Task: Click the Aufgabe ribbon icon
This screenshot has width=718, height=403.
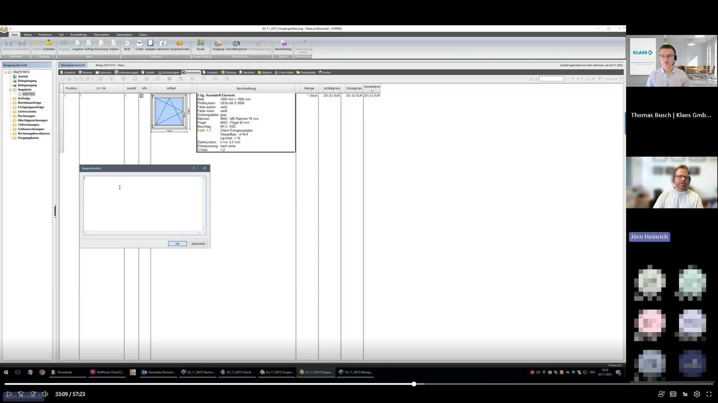Action: pos(150,45)
